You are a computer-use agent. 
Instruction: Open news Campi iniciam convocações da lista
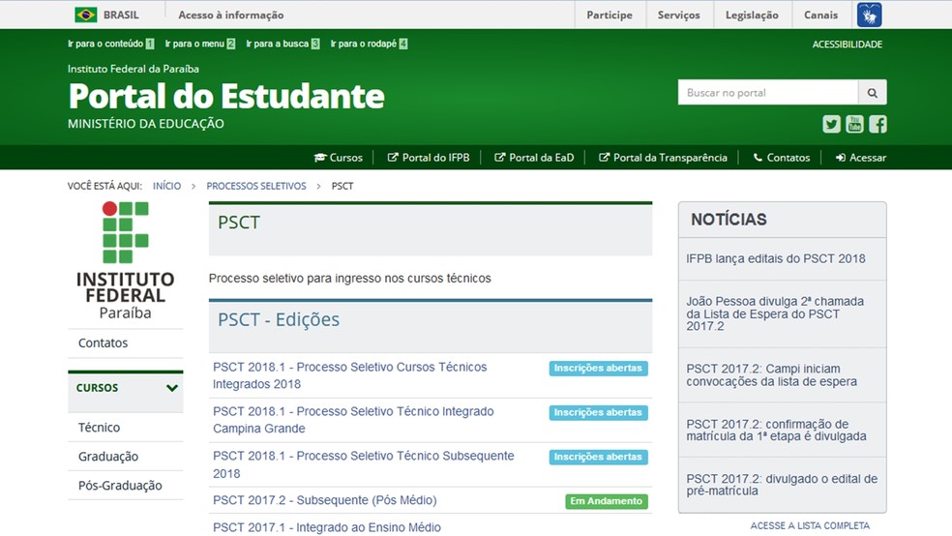click(772, 375)
